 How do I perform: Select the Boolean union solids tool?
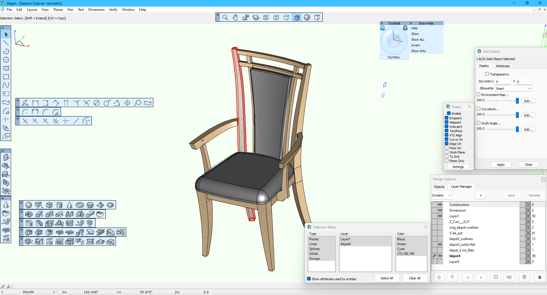coord(29,232)
